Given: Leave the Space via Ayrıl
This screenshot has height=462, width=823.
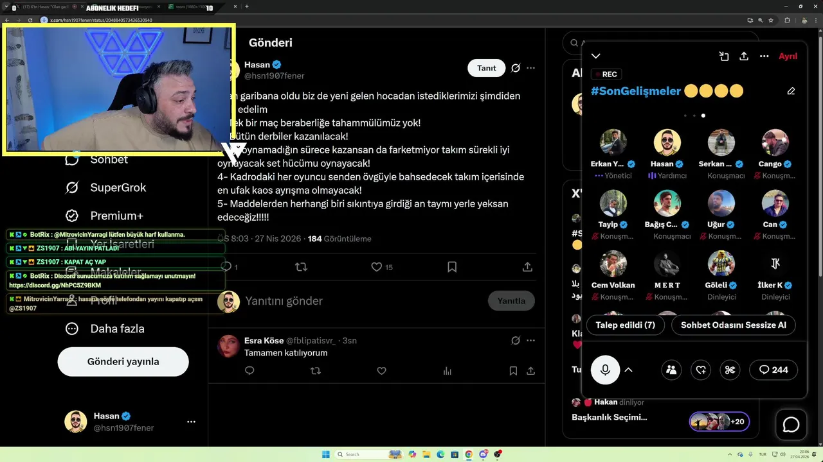Looking at the screenshot, I should point(788,56).
